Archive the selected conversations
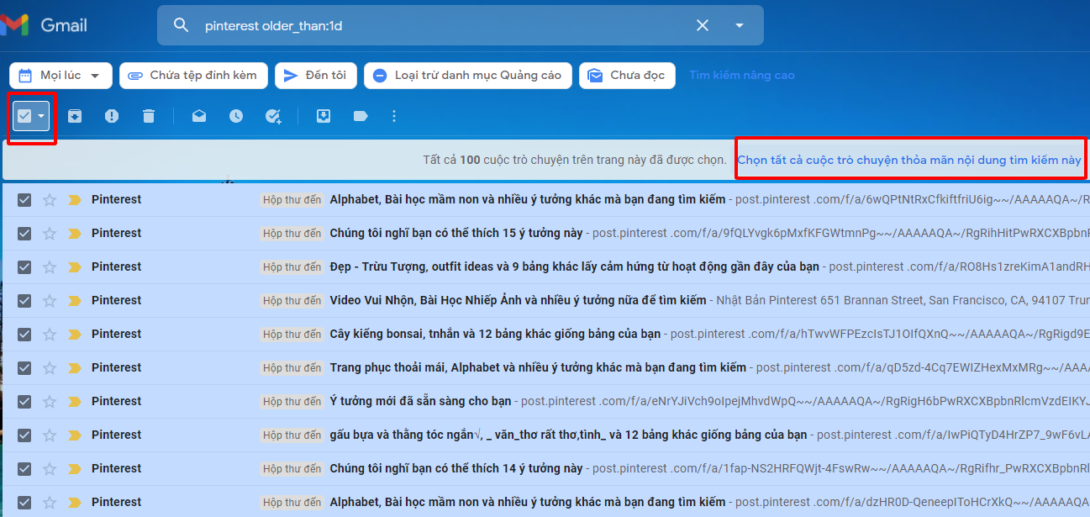 75,116
